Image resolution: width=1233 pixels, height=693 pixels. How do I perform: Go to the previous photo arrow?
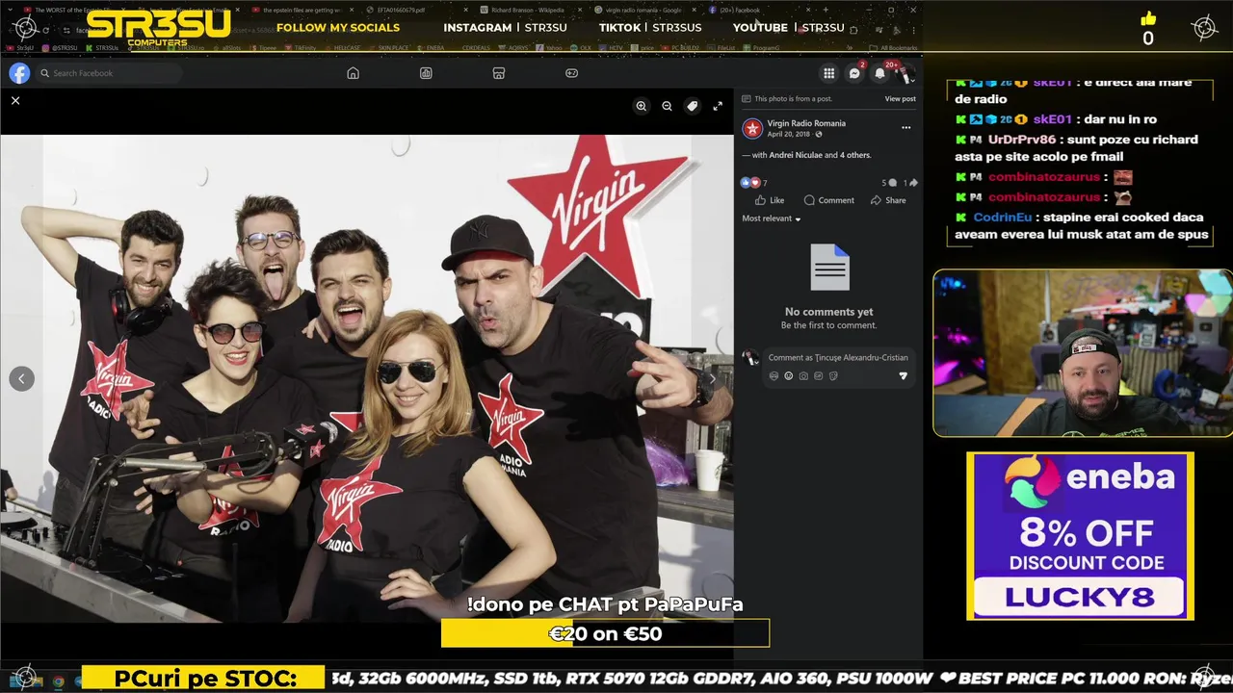point(21,378)
